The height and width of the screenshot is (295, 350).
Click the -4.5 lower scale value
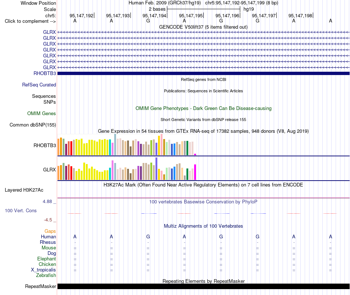click(48, 220)
